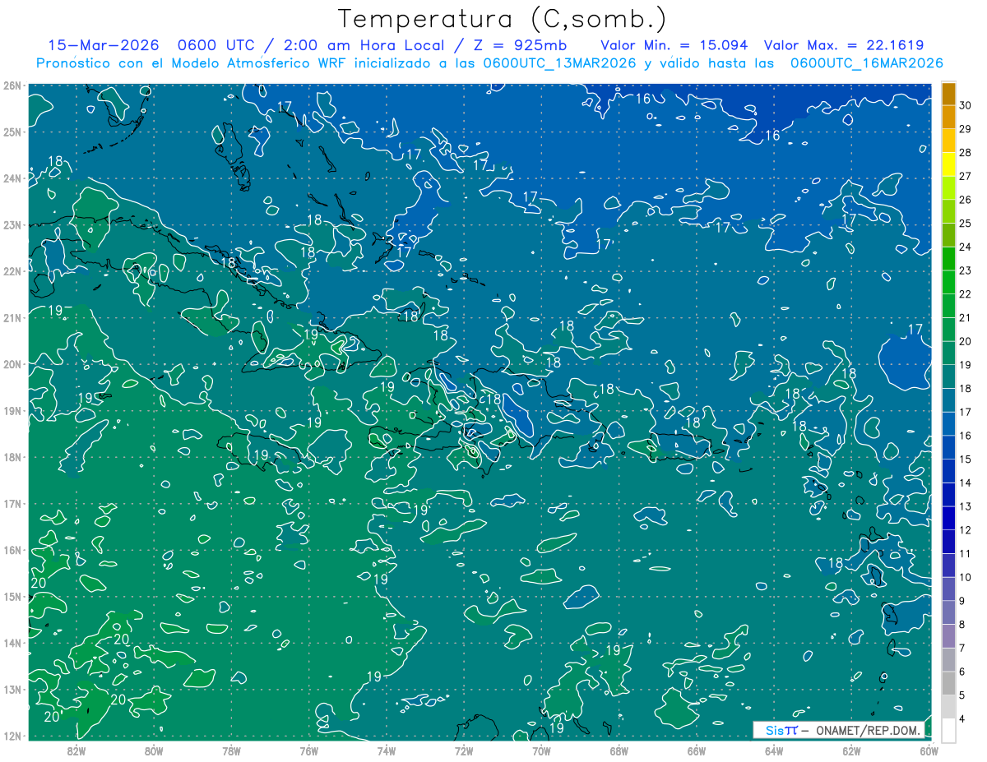Viewport: 987px width, 762px height.
Task: Click the '25N' latitude label
Action: tap(12, 132)
